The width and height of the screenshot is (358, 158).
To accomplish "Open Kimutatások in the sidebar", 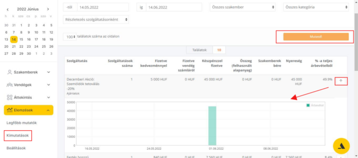I will [x=18, y=135].
